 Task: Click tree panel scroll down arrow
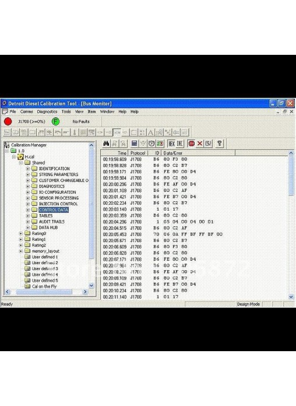point(91,286)
